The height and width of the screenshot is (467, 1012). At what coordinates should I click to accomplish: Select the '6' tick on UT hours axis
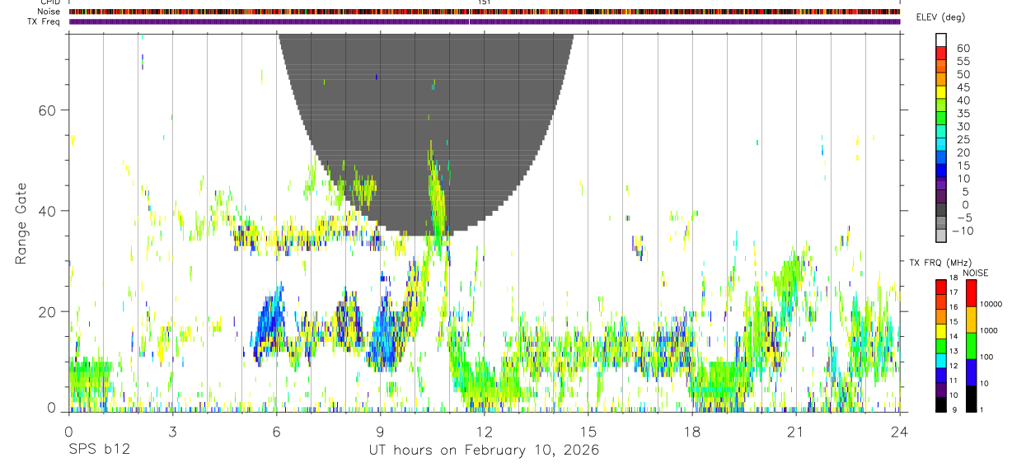click(x=276, y=431)
